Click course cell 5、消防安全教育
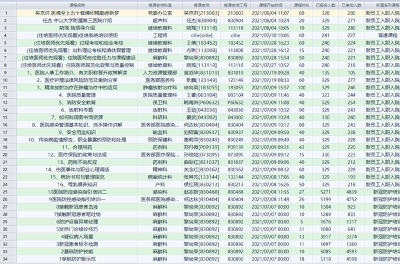 [x=77, y=103]
